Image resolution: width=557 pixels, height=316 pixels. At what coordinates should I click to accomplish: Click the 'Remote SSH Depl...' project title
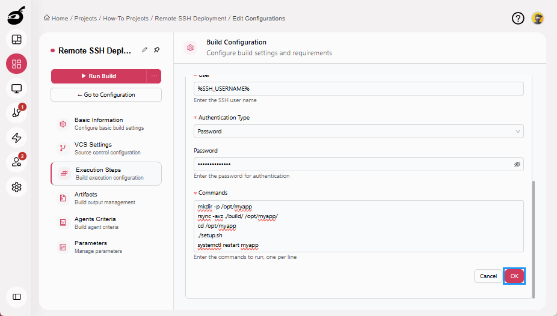pos(94,50)
